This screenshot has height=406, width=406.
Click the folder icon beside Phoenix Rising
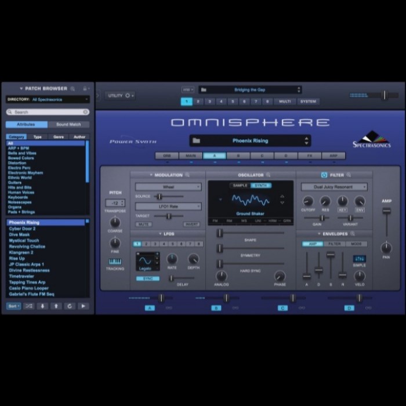coord(196,140)
